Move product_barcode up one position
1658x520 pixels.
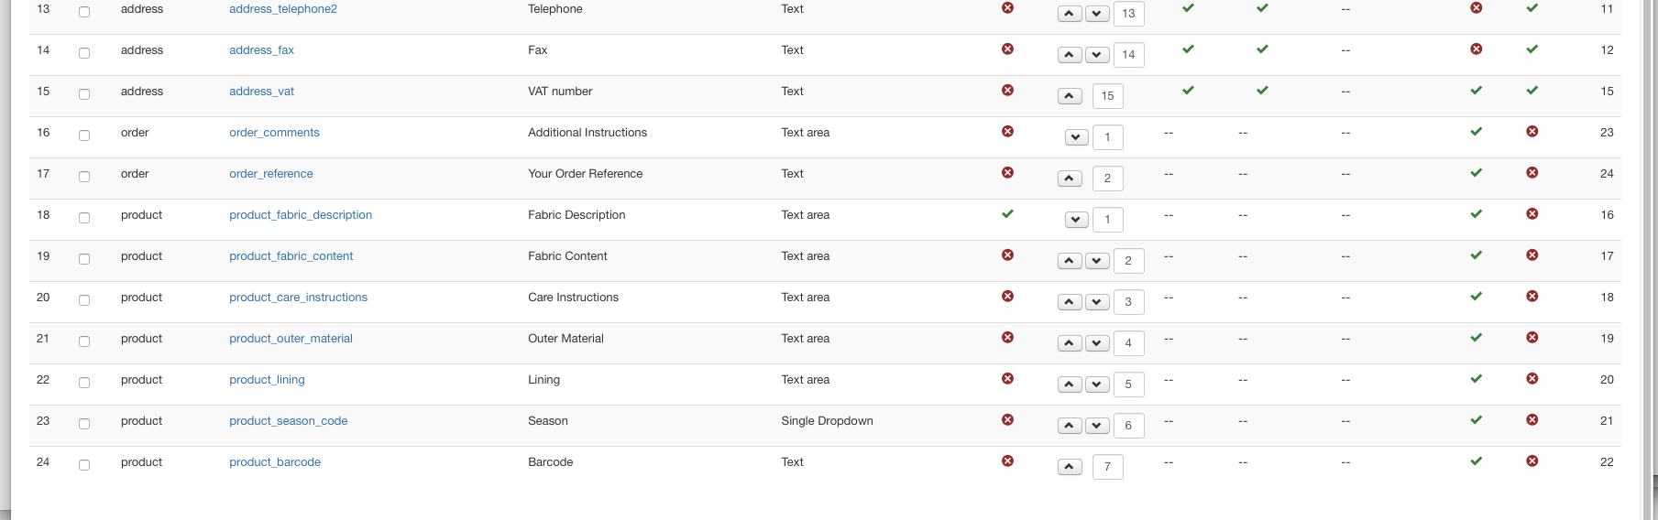click(x=1070, y=467)
